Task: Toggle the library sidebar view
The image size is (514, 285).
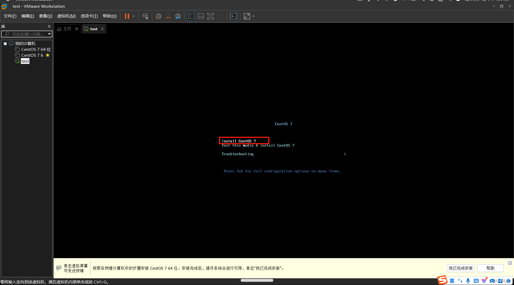Action: tap(191, 16)
